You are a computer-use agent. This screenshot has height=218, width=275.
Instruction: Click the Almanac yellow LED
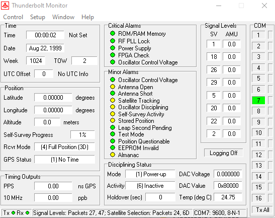click(x=113, y=155)
